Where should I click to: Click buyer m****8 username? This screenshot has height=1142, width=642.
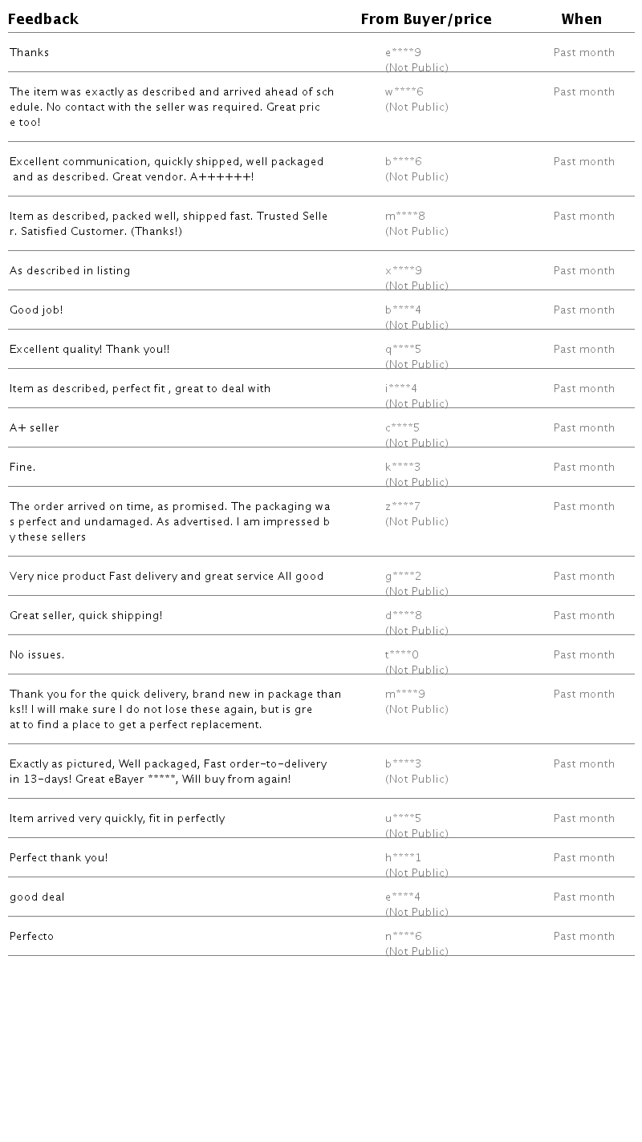coord(404,217)
